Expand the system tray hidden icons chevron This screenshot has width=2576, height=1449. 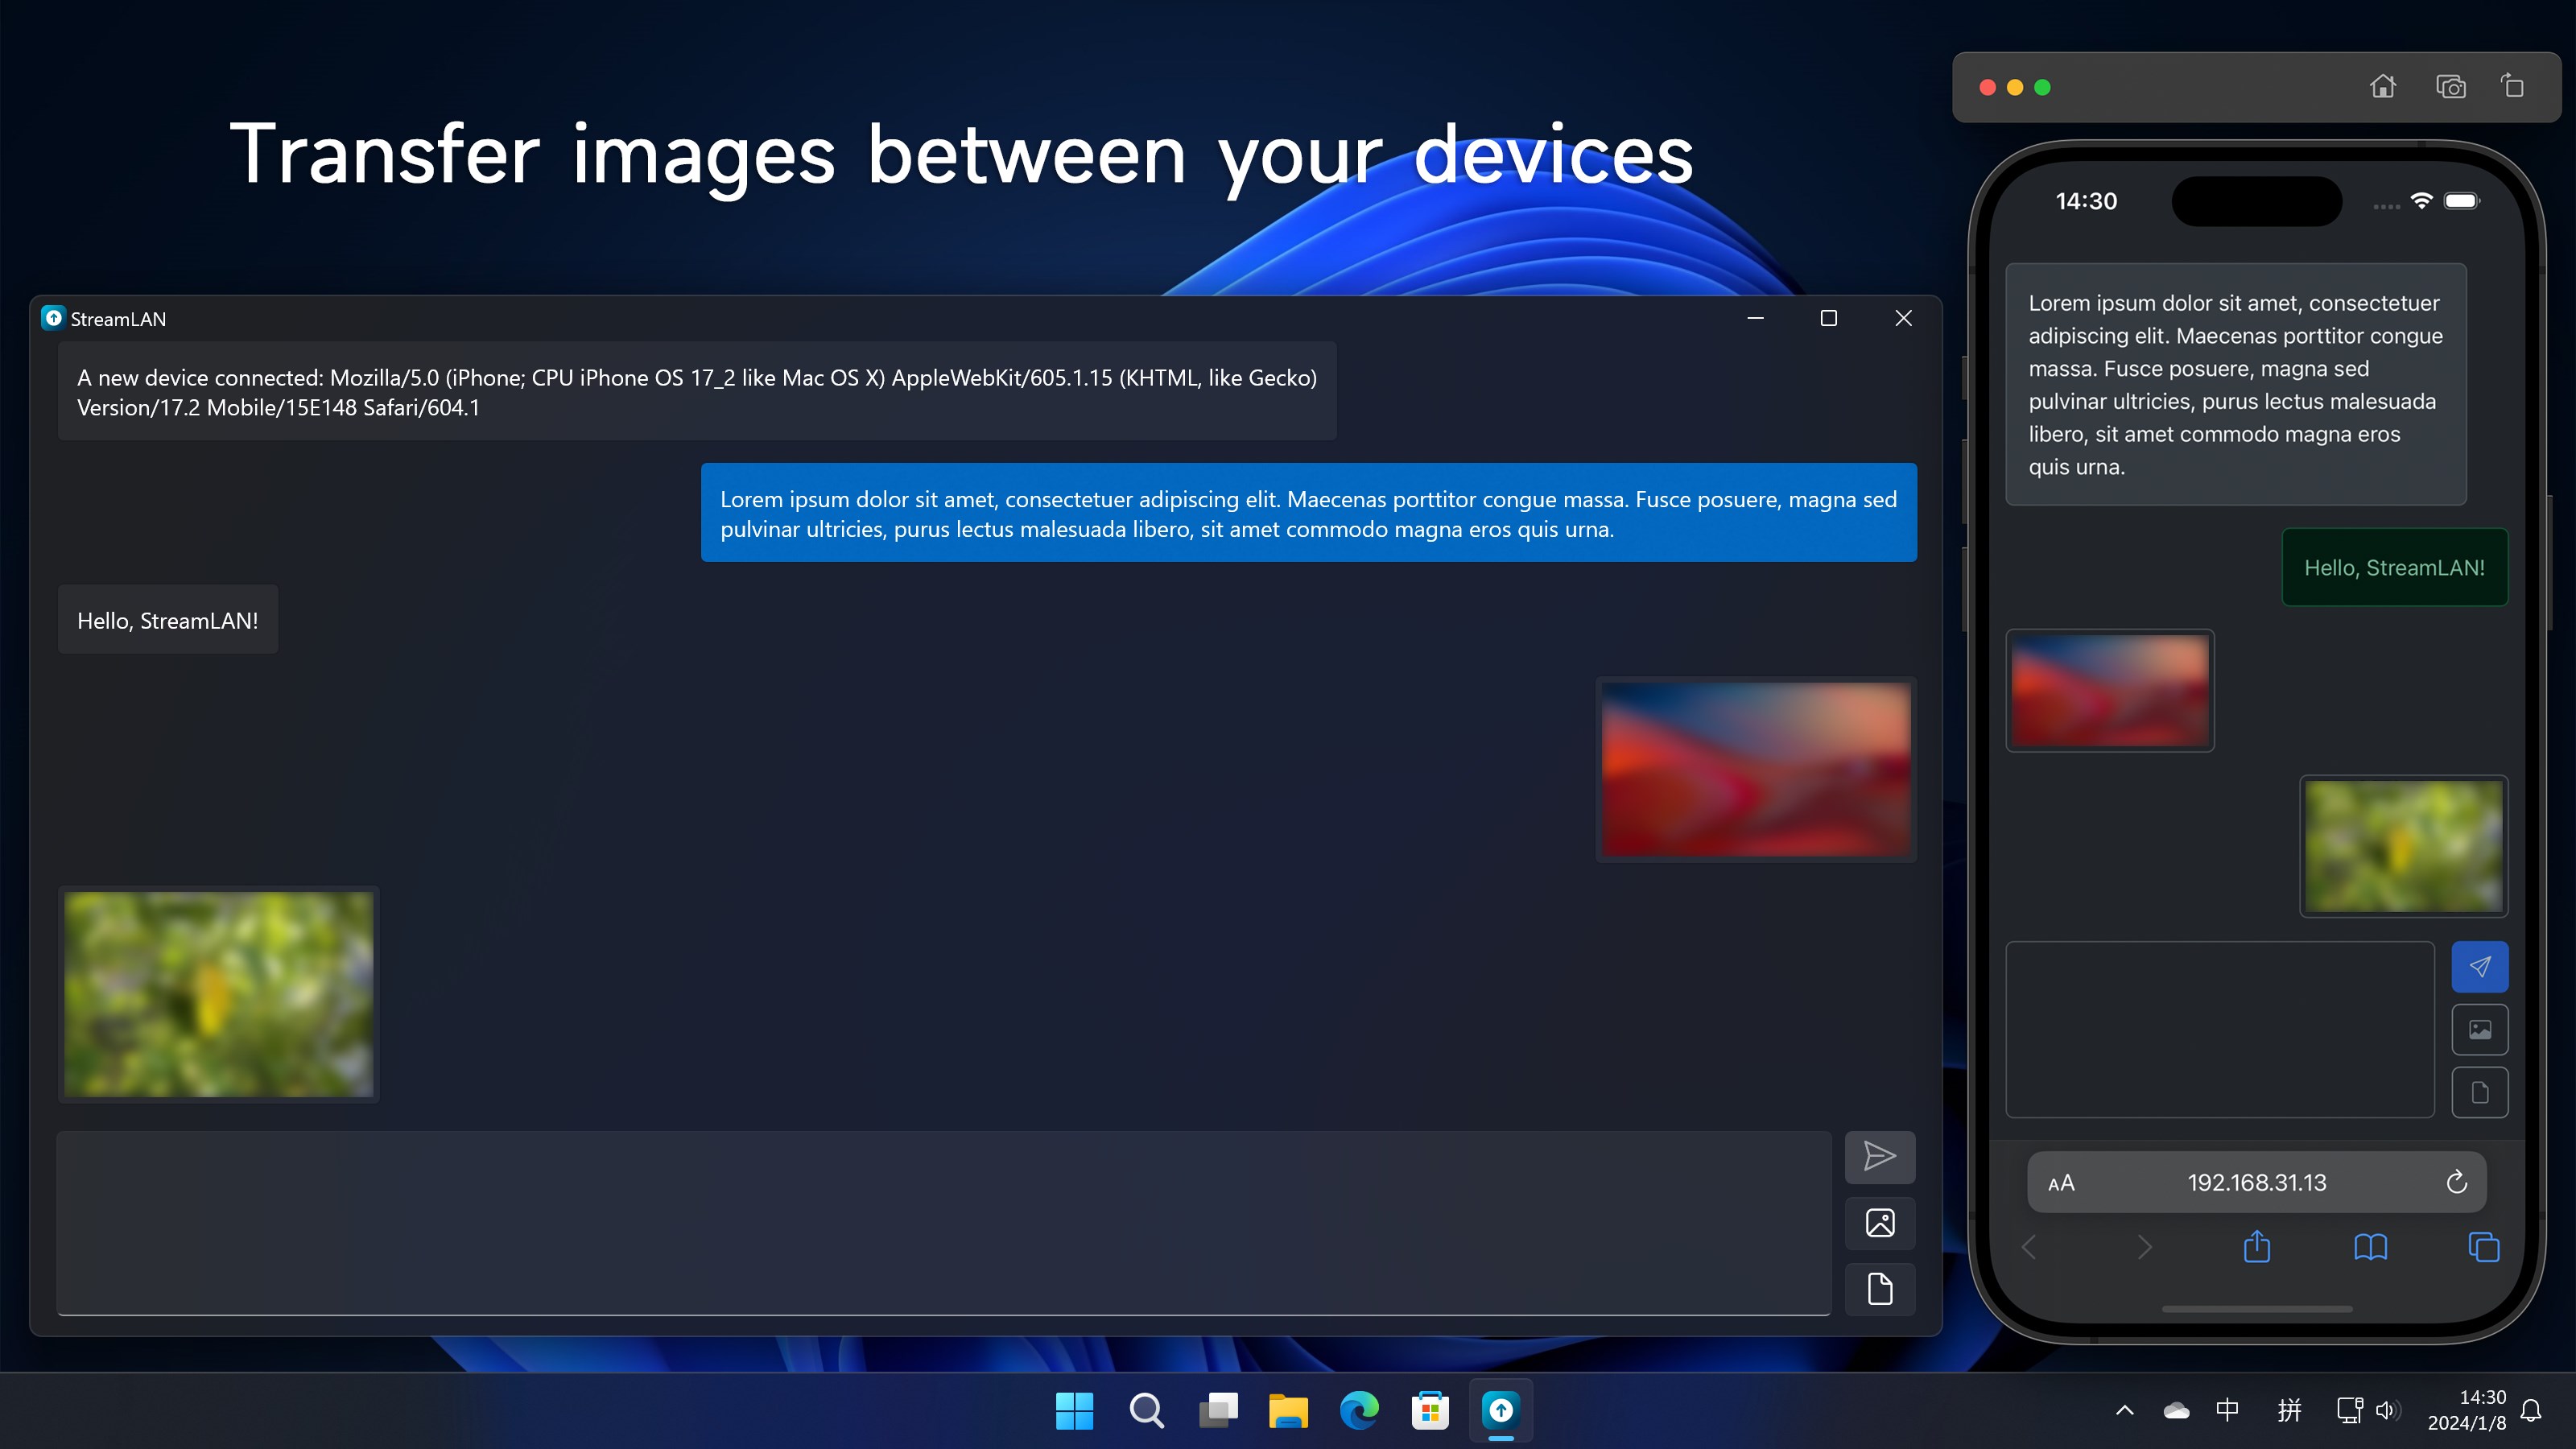tap(2125, 1411)
